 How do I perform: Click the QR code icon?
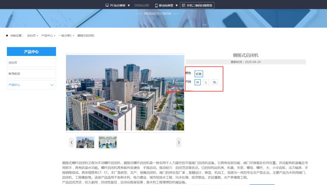183,5
